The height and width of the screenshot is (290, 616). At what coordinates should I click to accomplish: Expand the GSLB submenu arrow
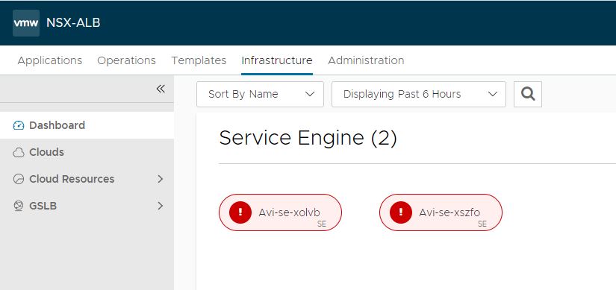[x=161, y=206]
